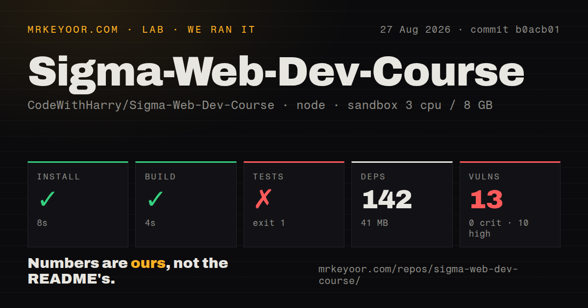The width and height of the screenshot is (588, 308).
Task: Click the INSTALL label
Action: point(58,176)
